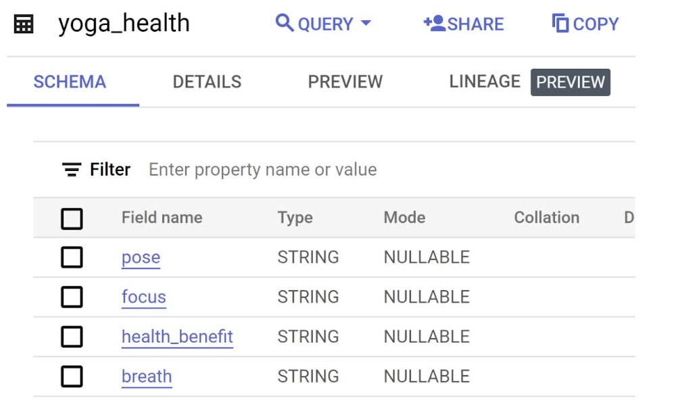The height and width of the screenshot is (413, 676).
Task: Check the box for the pose field
Action: (x=72, y=258)
